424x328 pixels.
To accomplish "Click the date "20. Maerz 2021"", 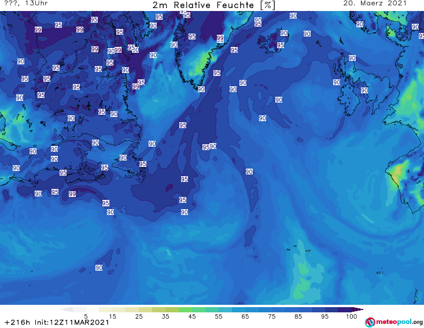I will 375,3.
